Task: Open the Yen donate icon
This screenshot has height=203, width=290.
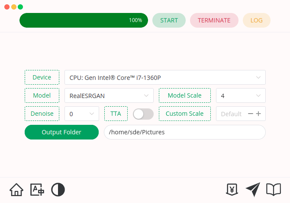Action: 232,190
